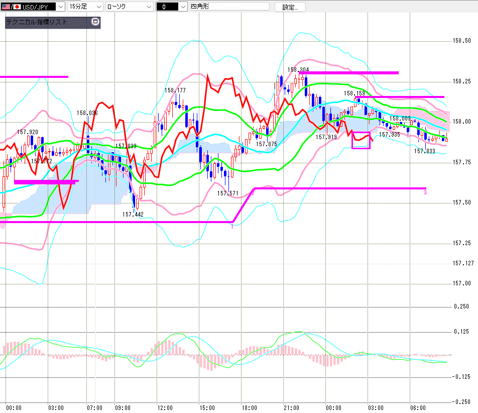Click the 158.177 peak price label
The image size is (478, 413).
(x=175, y=90)
